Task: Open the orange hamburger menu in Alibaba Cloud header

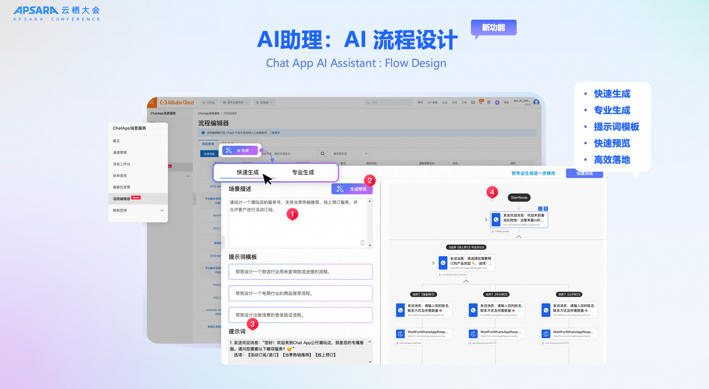Action: tap(151, 102)
